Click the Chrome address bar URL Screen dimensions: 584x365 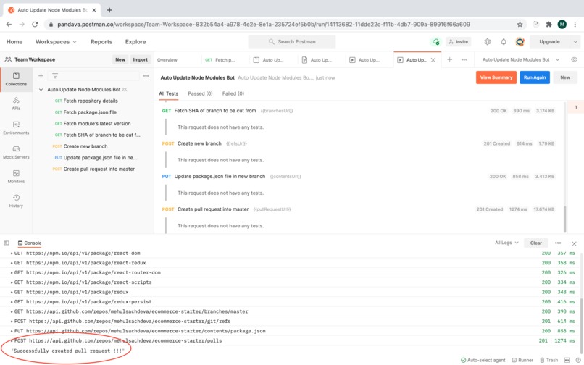coord(263,24)
